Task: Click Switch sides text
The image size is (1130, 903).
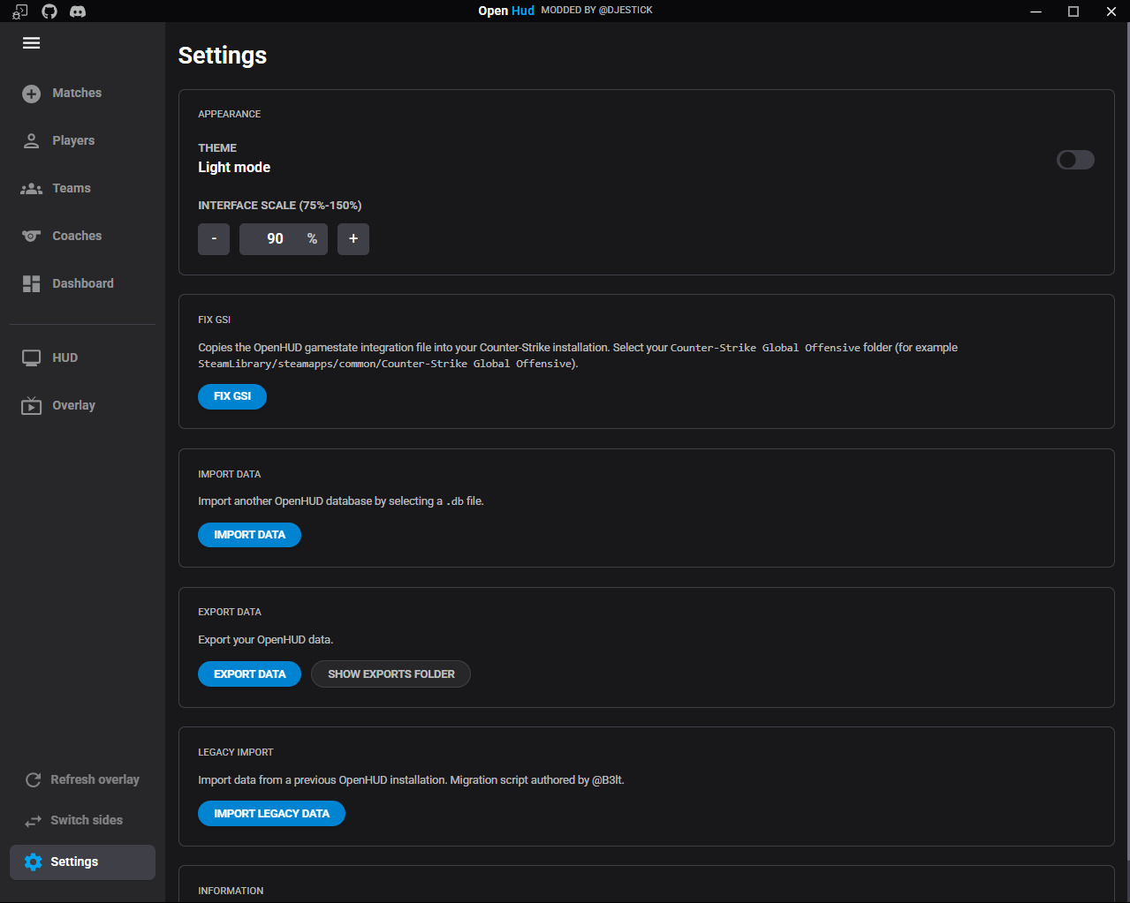Action: pyautogui.click(x=87, y=820)
